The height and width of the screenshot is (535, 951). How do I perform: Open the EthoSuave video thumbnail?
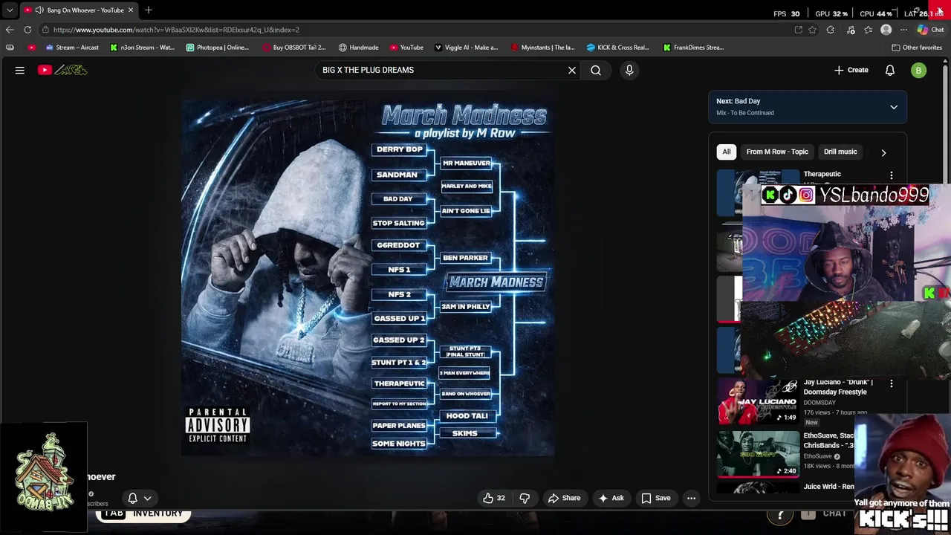758,453
